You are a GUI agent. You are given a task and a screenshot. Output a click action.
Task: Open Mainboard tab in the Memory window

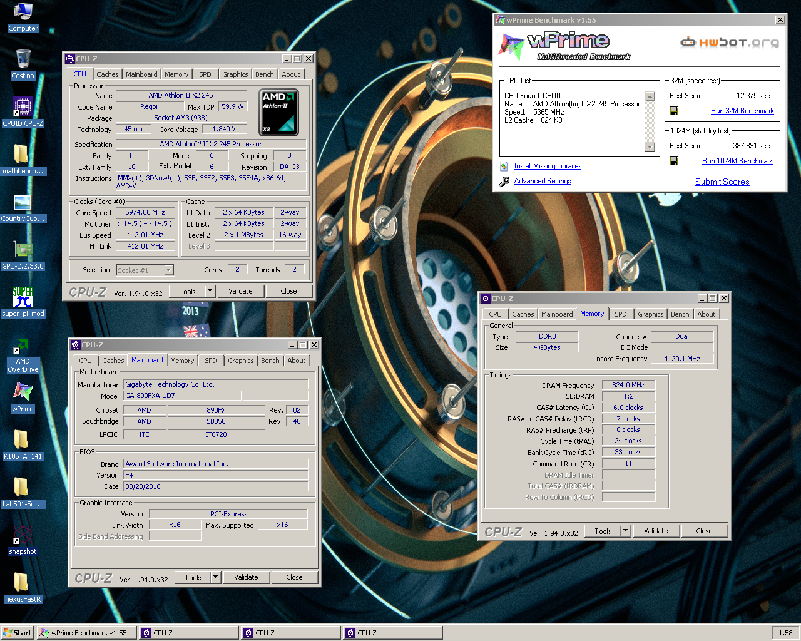[x=557, y=314]
